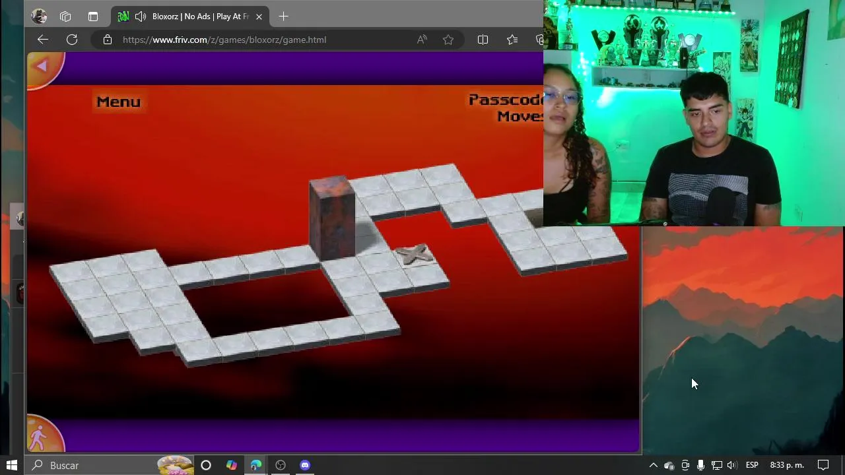The image size is (845, 475).
Task: Open the Bloxorz game Menu
Action: [x=119, y=102]
